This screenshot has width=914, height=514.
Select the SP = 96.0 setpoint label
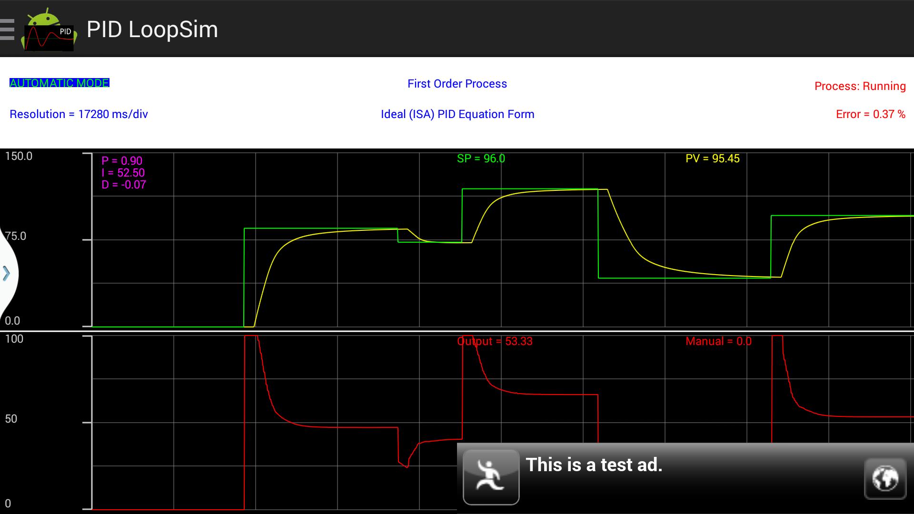tap(480, 158)
